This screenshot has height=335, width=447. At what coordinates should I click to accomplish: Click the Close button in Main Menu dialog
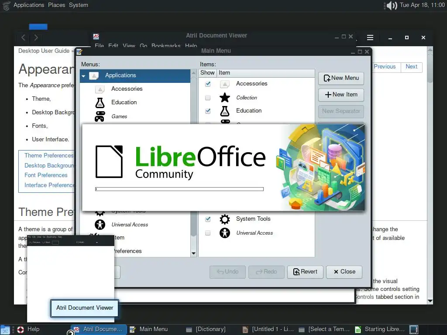pyautogui.click(x=344, y=272)
